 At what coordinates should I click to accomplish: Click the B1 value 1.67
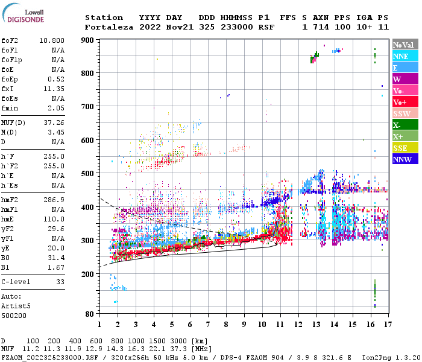56,268
